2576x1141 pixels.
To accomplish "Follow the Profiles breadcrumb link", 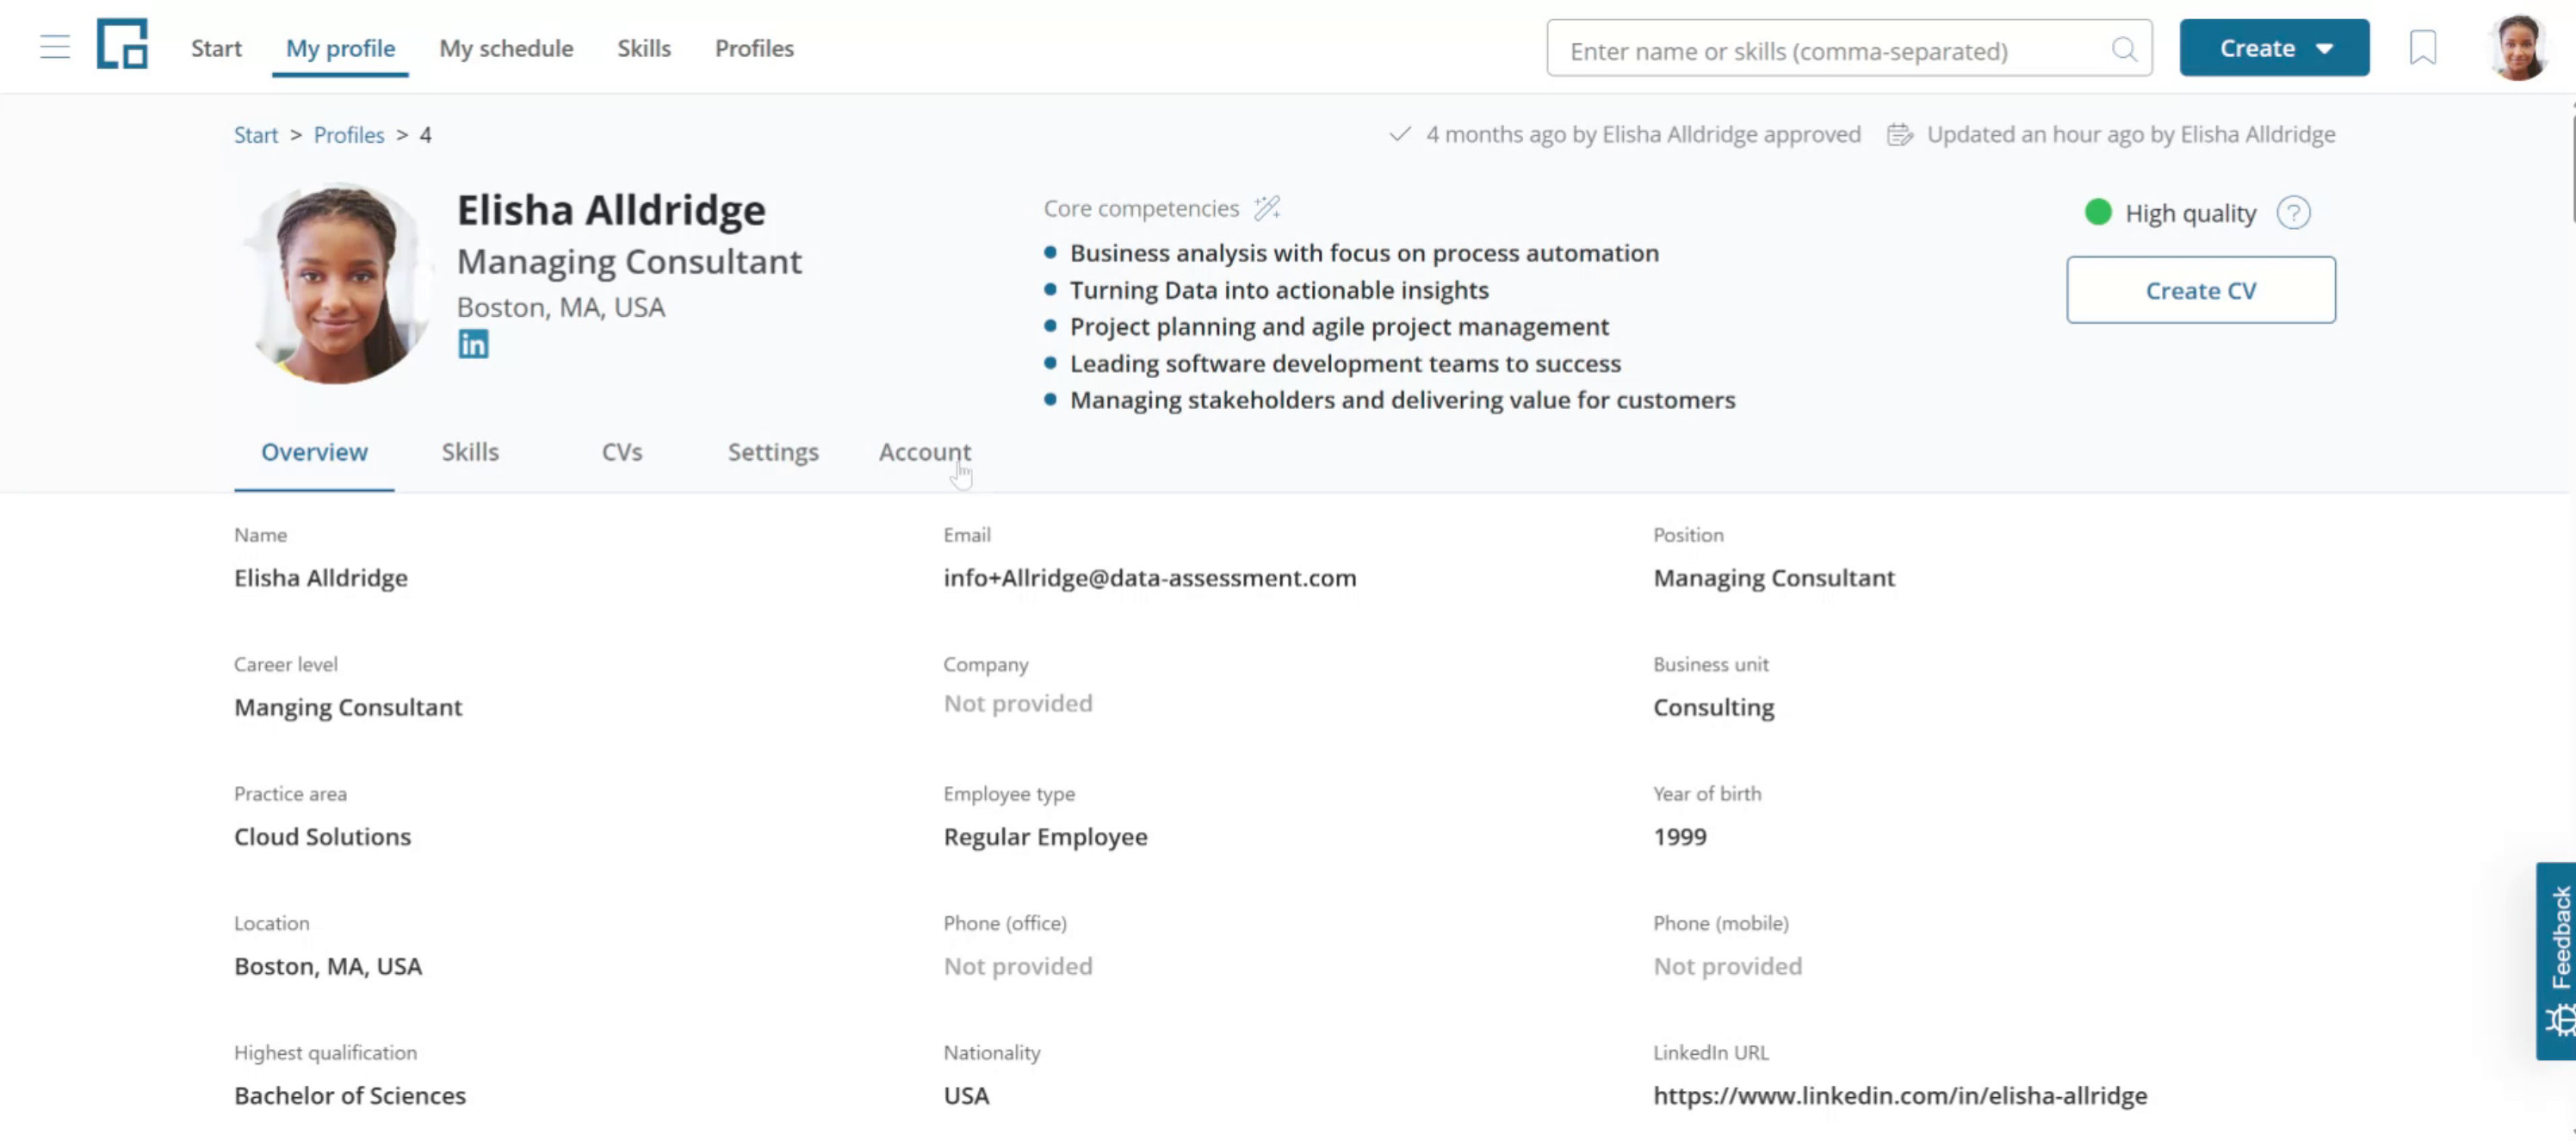I will [349, 135].
